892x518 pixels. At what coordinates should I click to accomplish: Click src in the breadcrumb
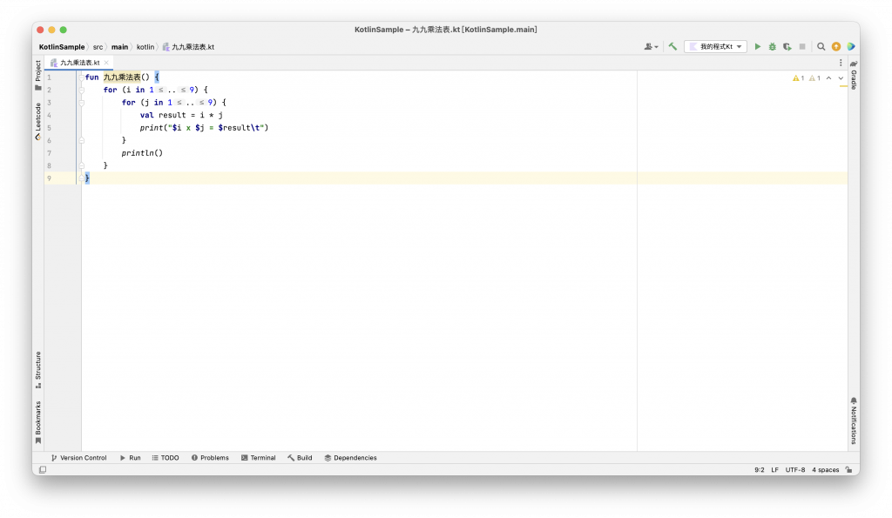[x=98, y=47]
